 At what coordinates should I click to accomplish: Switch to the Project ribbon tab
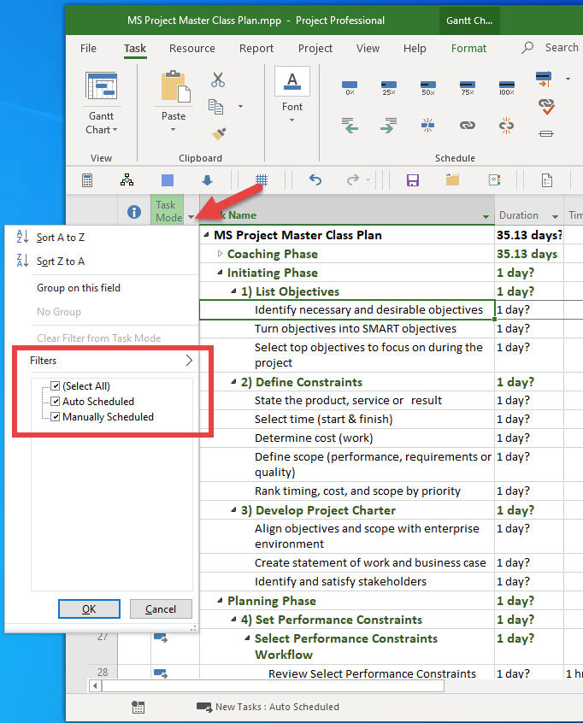315,49
